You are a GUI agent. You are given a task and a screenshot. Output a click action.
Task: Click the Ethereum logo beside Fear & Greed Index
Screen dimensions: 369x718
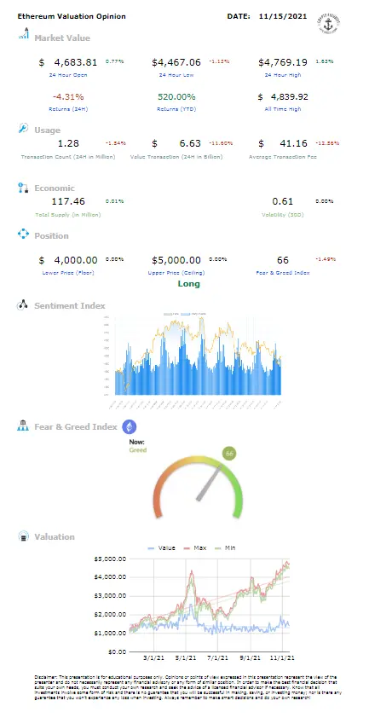[130, 426]
